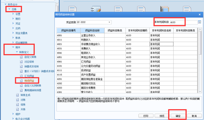Expand the 出纳 tree node
This screenshot has height=120, width=204.
[13, 28]
